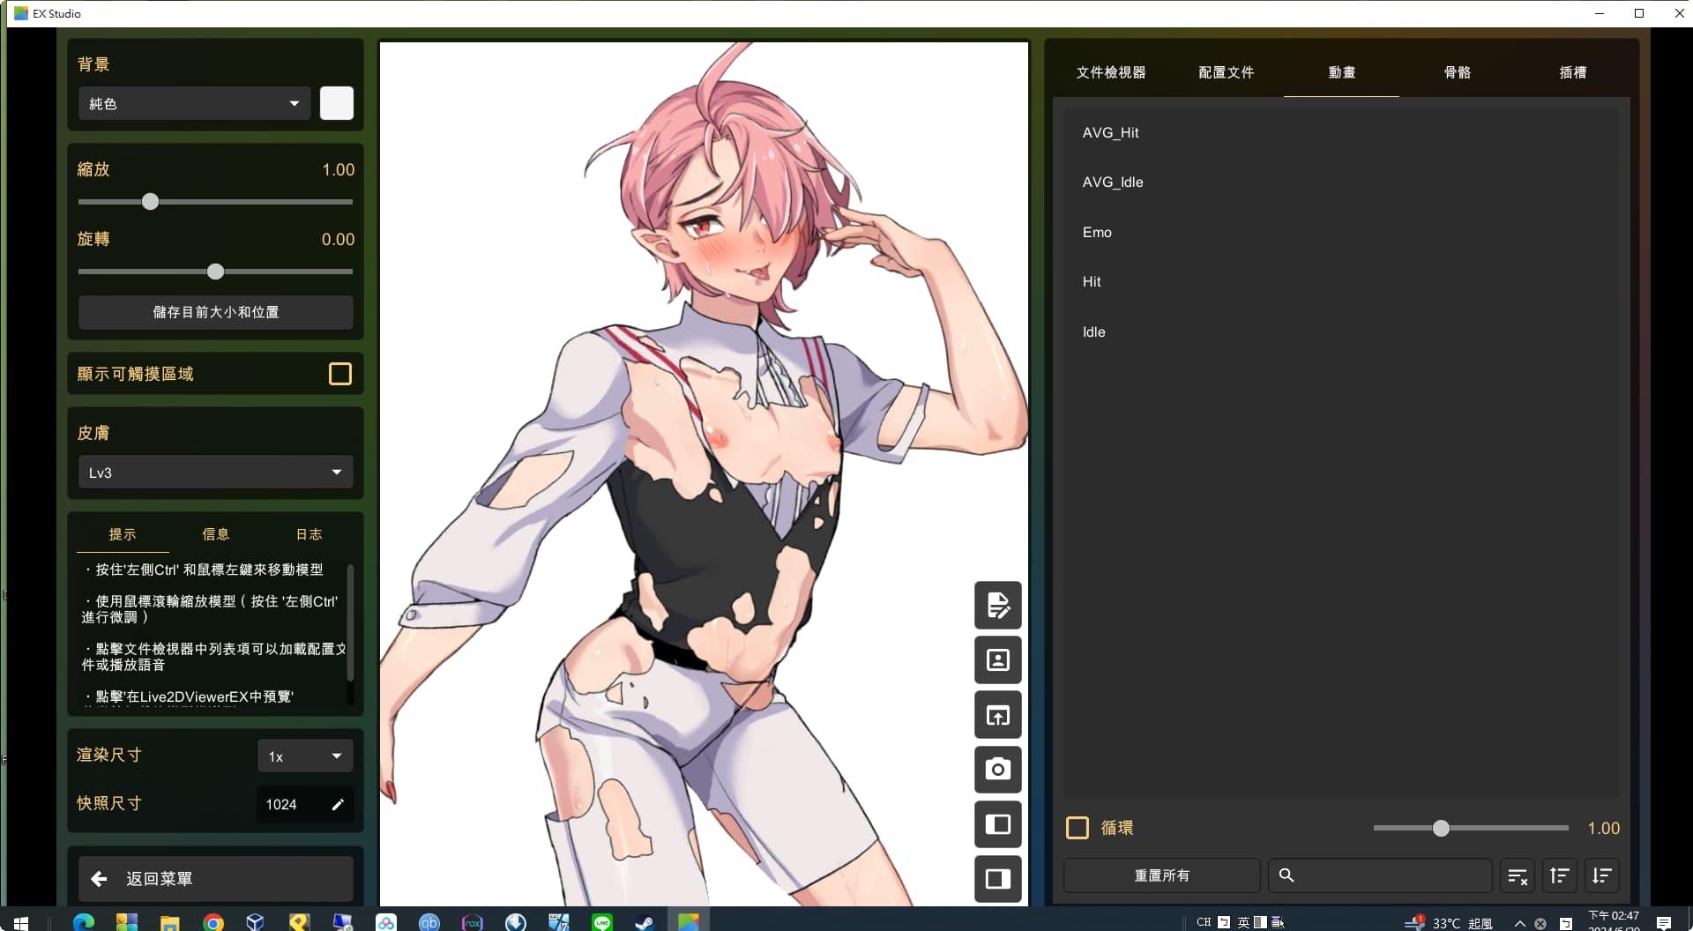Expand the Lv3 skin dropdown
This screenshot has height=931, width=1693.
click(x=215, y=473)
